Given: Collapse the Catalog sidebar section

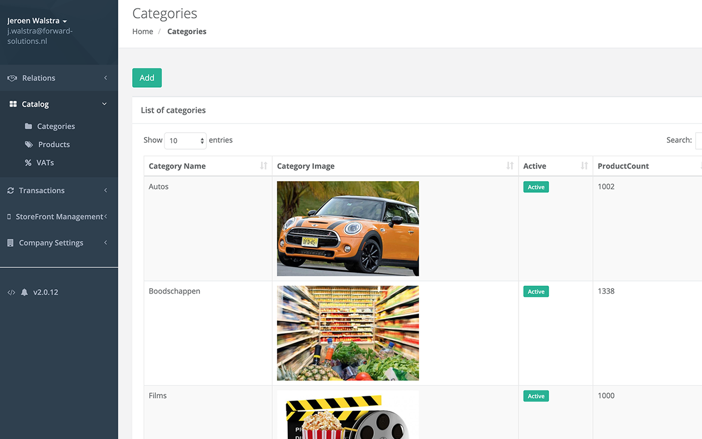Looking at the screenshot, I should [104, 104].
